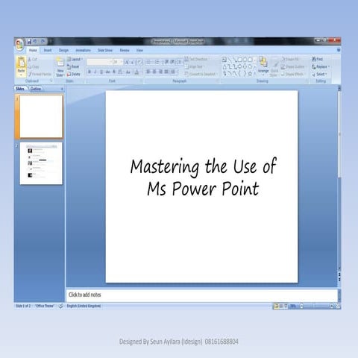The image size is (358, 358).
Task: Center the paragraph text
Action: 154,72
